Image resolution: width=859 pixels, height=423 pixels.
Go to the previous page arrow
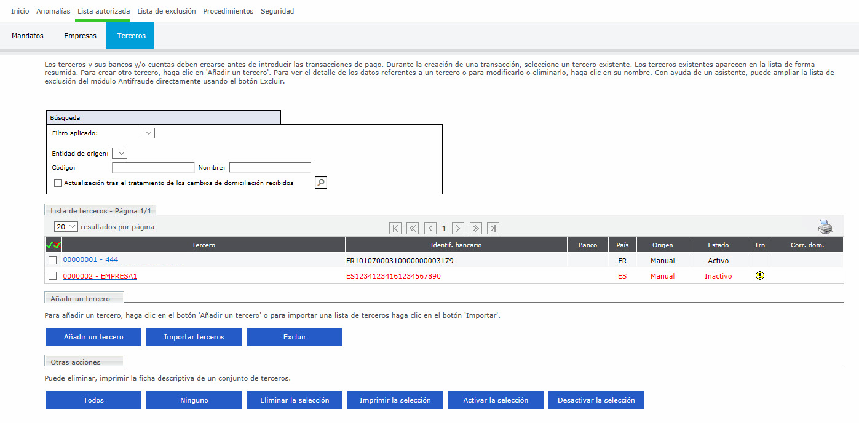tap(430, 228)
